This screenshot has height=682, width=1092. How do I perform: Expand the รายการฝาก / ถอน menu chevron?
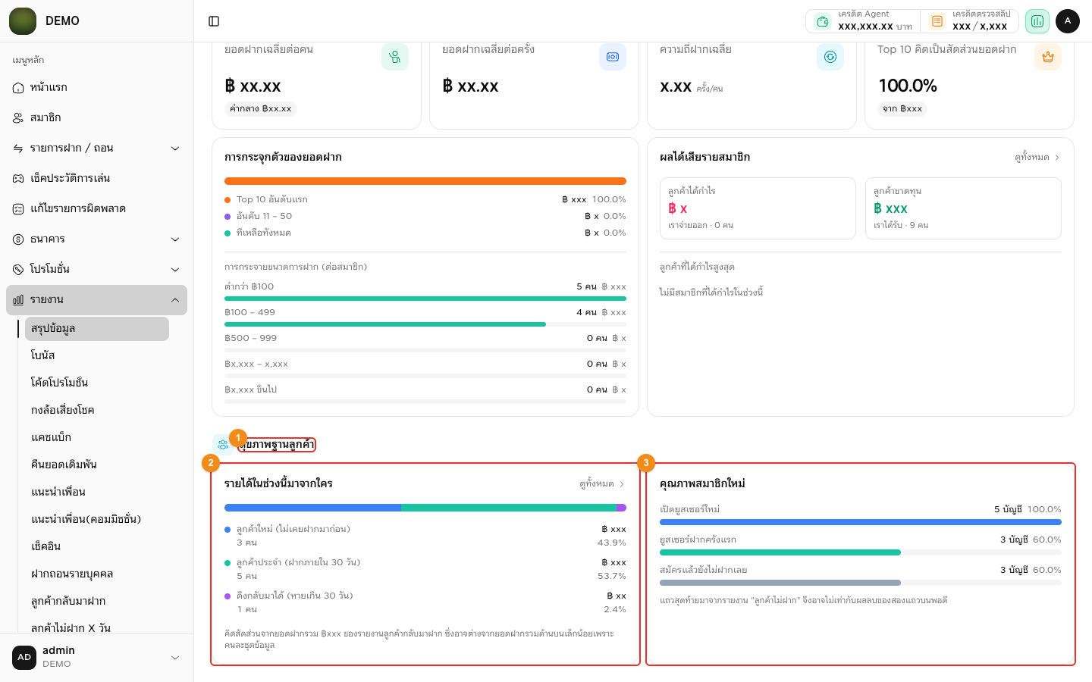coord(175,149)
